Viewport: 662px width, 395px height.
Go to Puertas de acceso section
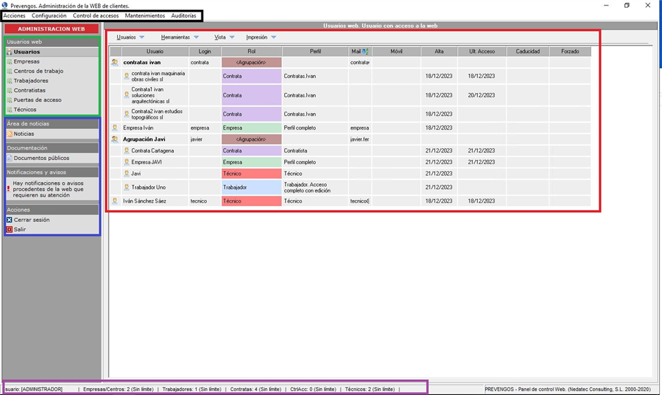coord(37,100)
